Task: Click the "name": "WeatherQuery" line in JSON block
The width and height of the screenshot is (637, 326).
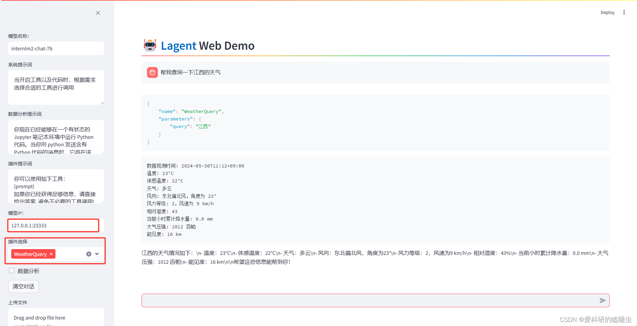Action: click(x=191, y=111)
